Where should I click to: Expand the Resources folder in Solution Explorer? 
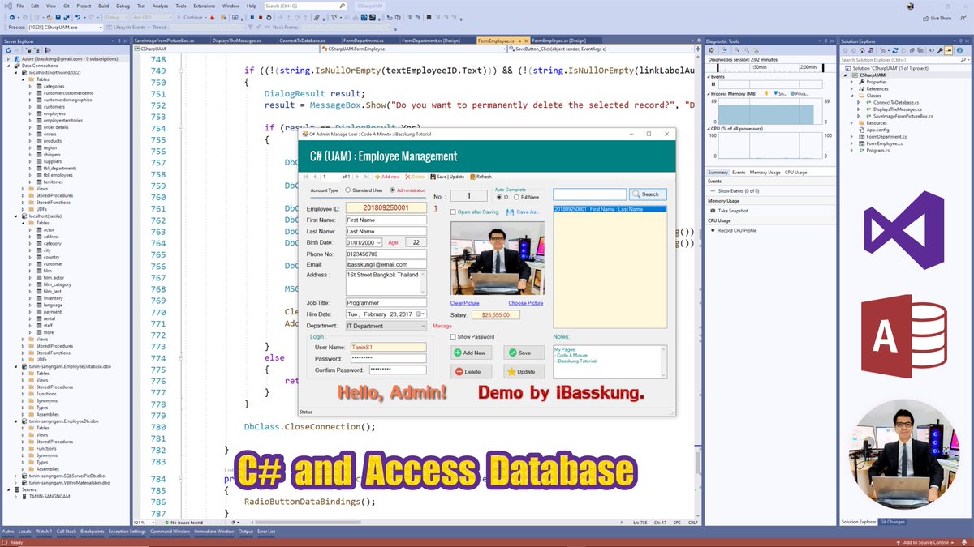852,123
